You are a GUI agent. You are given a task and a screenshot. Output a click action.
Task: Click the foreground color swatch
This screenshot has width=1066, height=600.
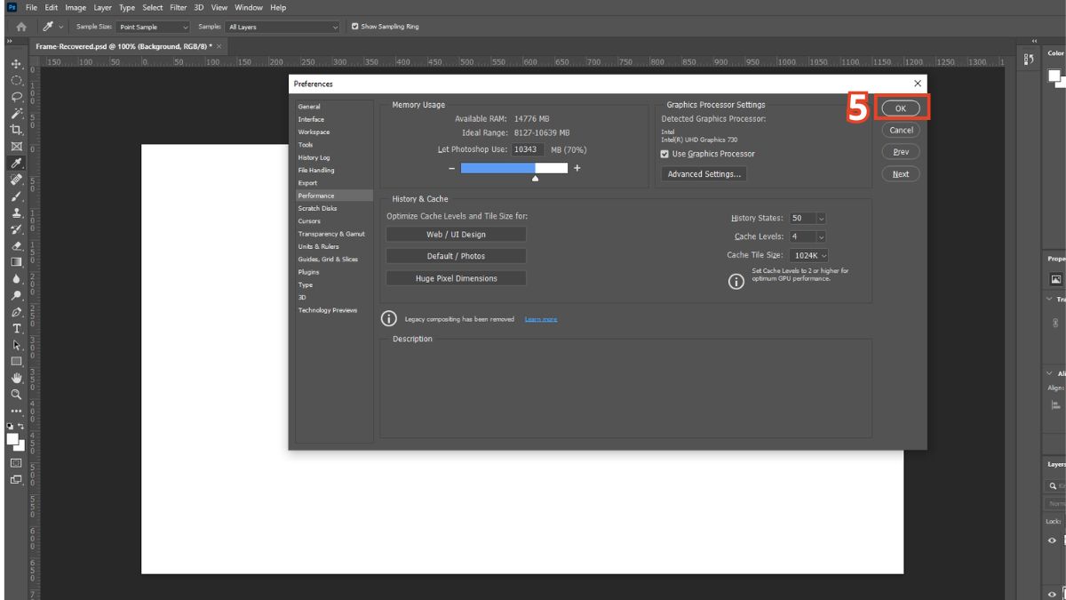point(13,438)
